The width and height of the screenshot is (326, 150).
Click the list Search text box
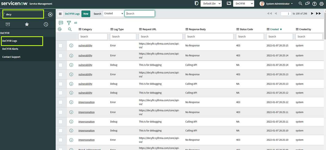[140, 14]
